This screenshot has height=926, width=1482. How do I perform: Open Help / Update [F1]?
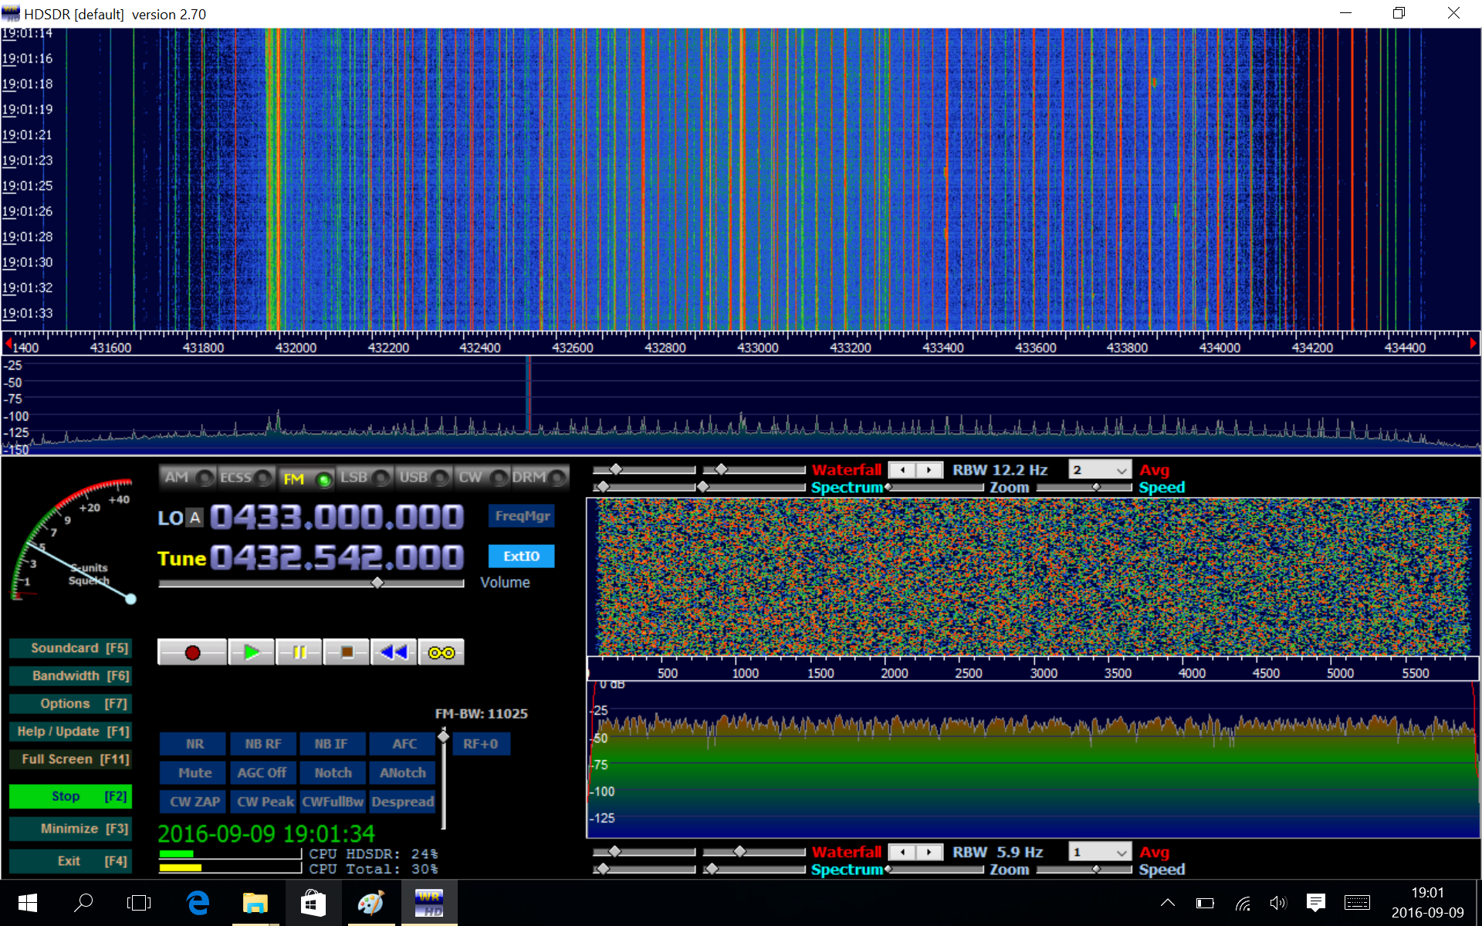(x=70, y=732)
